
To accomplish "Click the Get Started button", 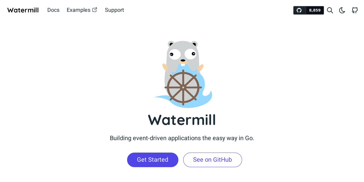I will coord(153,160).
